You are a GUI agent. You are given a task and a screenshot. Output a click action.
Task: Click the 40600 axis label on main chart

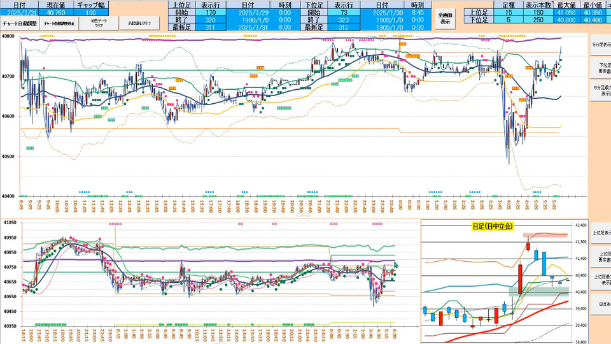pyautogui.click(x=8, y=116)
